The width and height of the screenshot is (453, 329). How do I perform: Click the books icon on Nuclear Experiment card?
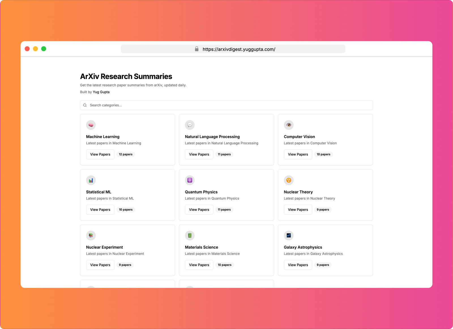(x=91, y=235)
